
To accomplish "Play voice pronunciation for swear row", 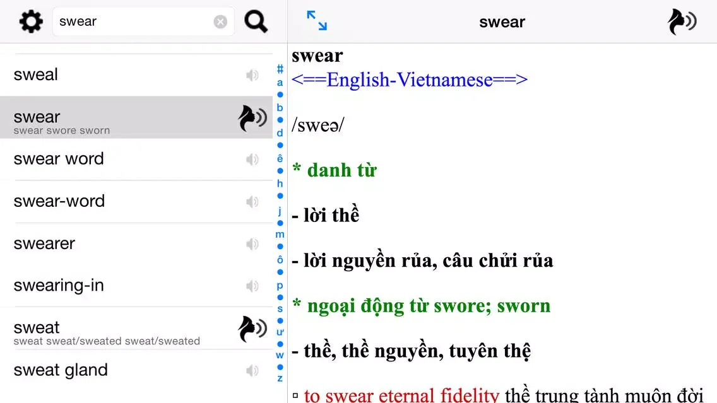I will click(x=252, y=119).
